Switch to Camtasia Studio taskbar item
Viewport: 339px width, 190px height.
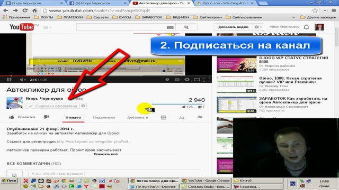pos(206,187)
